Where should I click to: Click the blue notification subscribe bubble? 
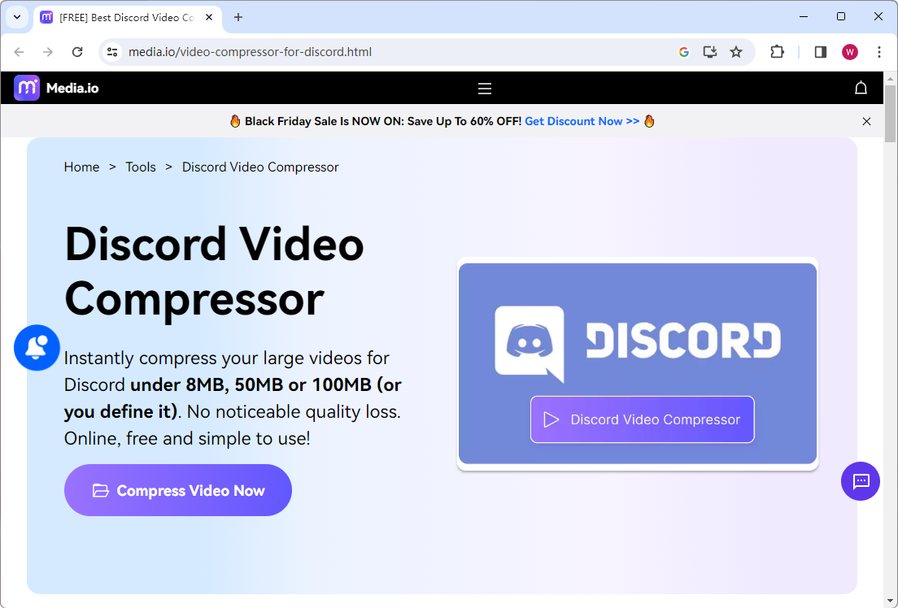37,348
